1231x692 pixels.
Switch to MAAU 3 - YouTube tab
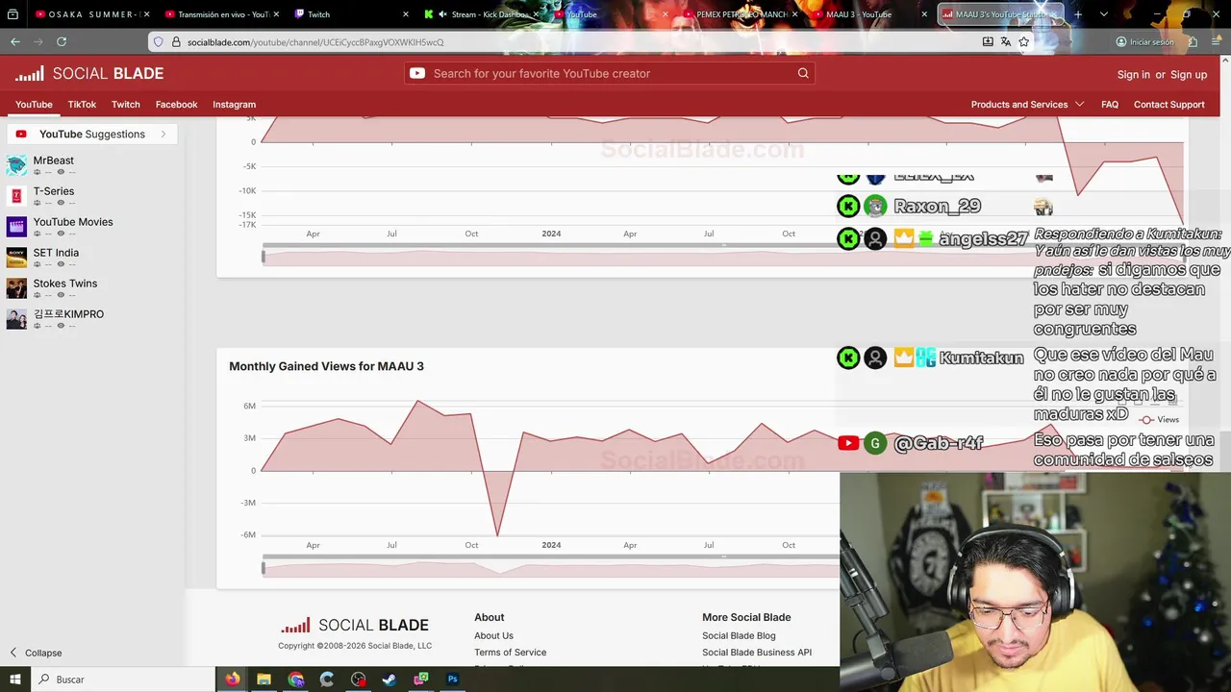pyautogui.click(x=870, y=14)
